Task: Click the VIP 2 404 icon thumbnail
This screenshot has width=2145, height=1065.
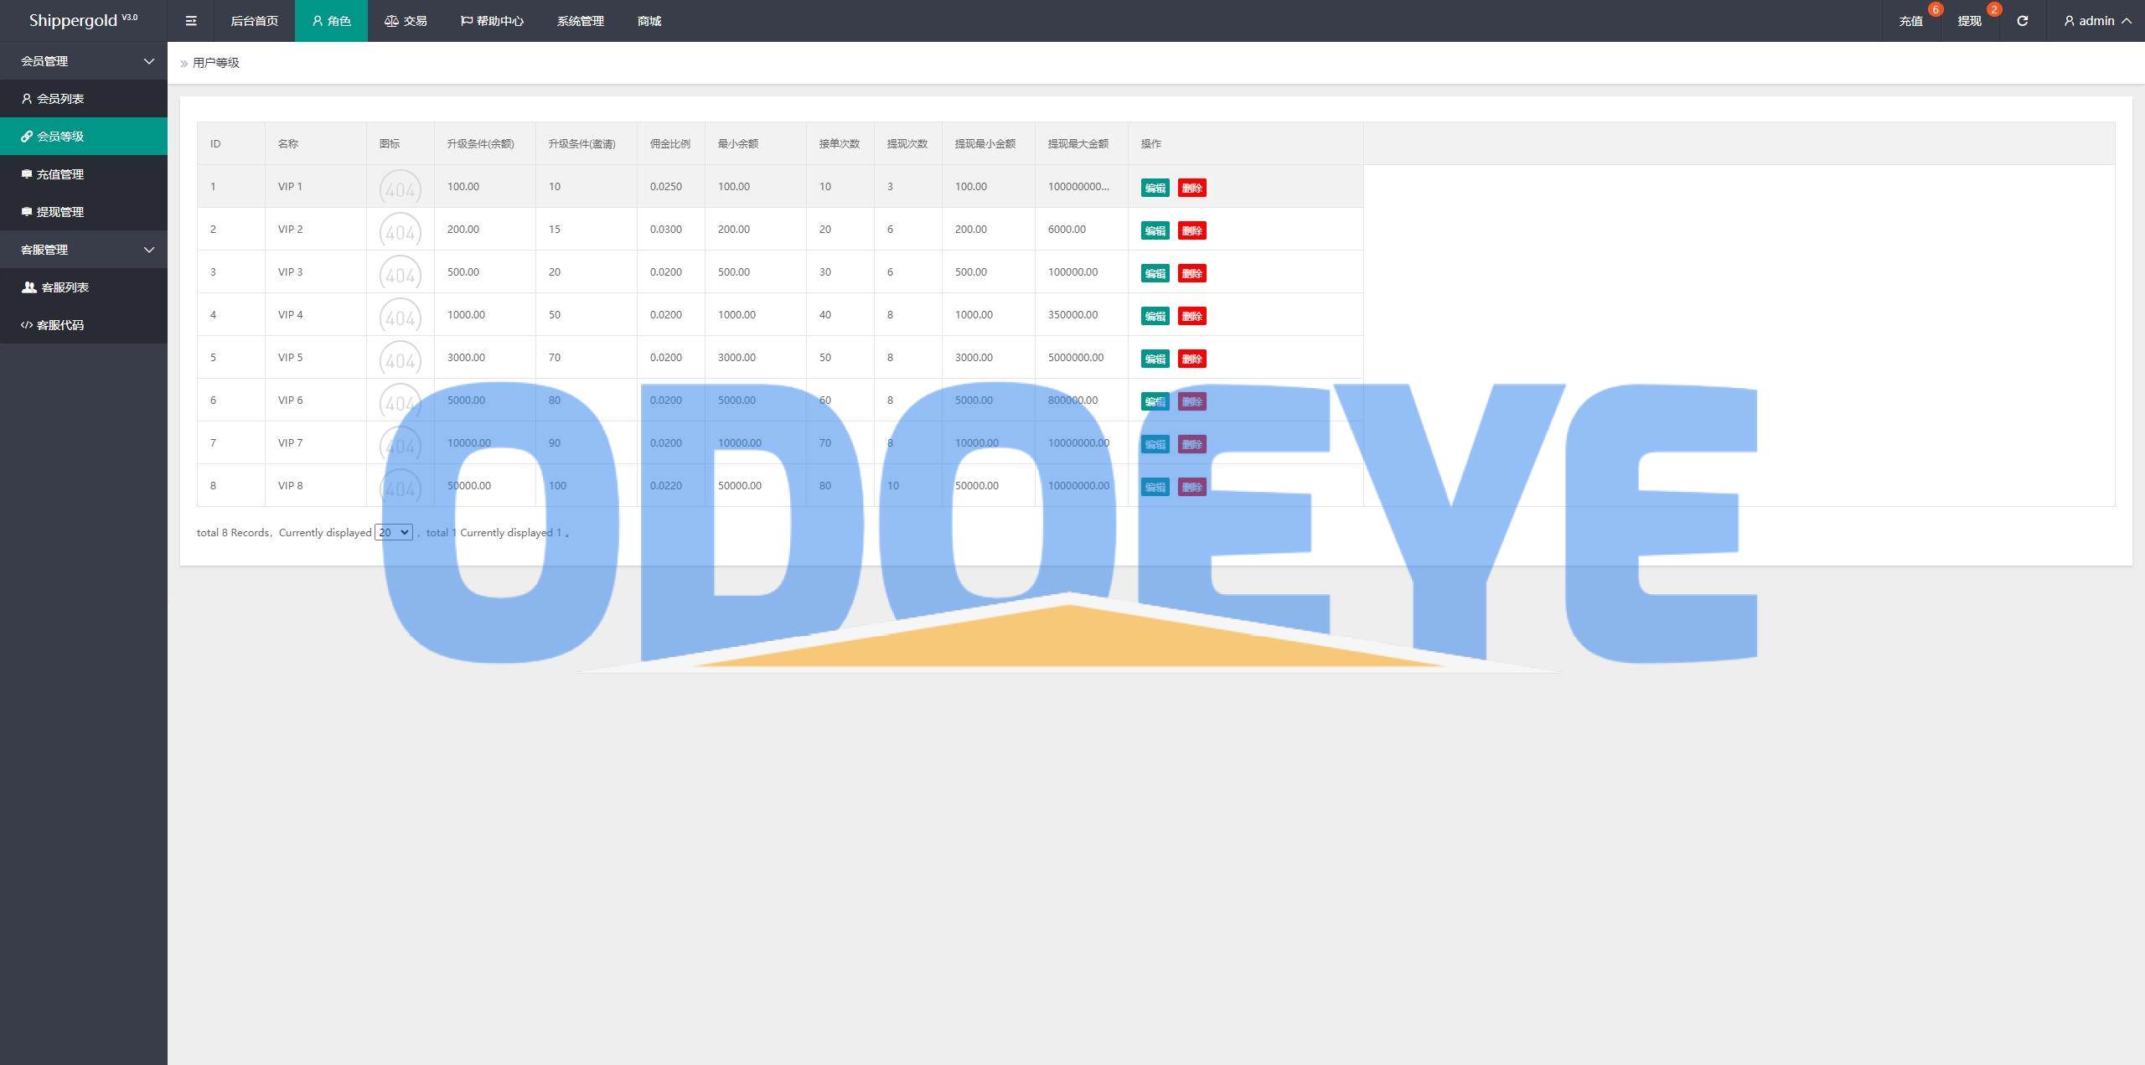Action: 401,231
